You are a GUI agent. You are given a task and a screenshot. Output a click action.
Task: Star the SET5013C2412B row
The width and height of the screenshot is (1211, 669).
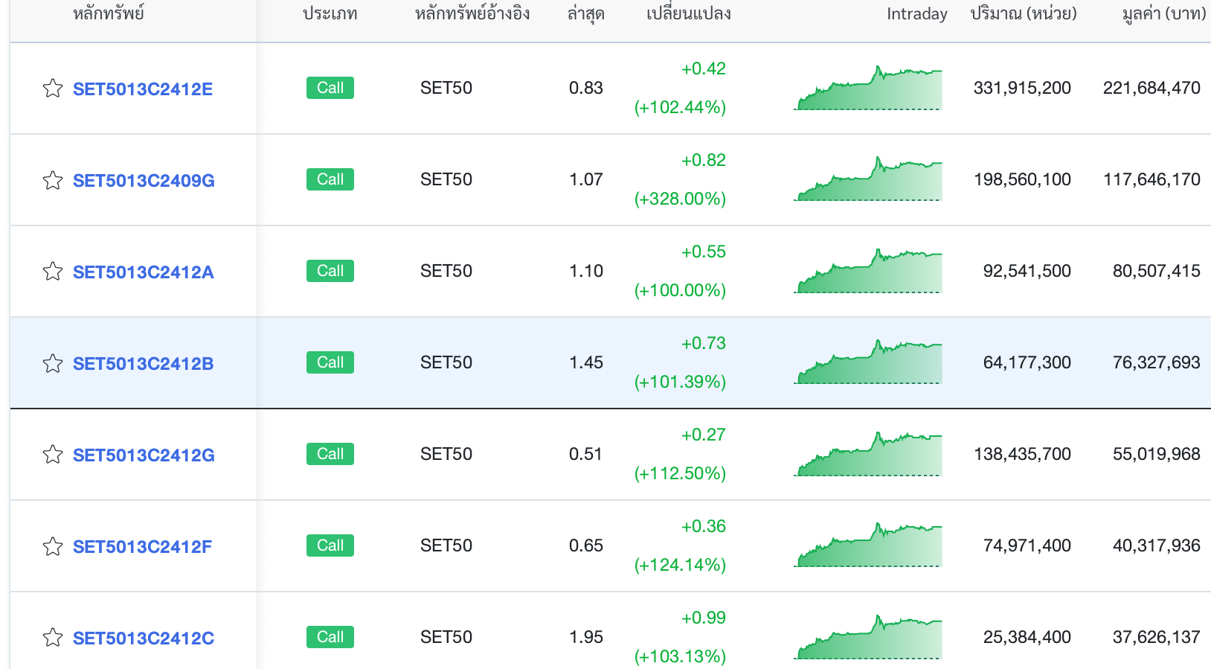[53, 363]
